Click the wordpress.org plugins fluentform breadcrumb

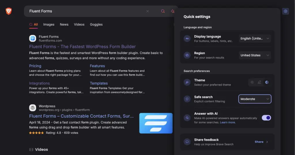[64, 110]
